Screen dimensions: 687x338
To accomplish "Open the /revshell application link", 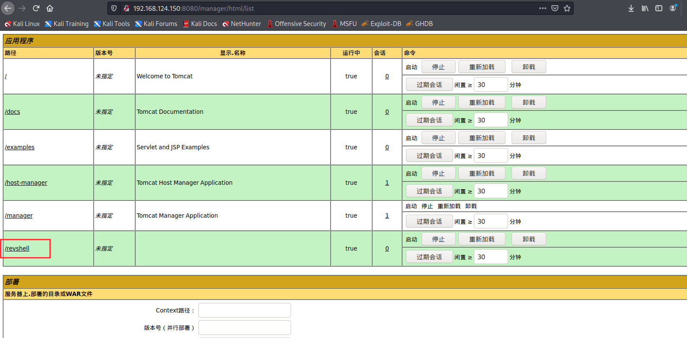I will (17, 248).
